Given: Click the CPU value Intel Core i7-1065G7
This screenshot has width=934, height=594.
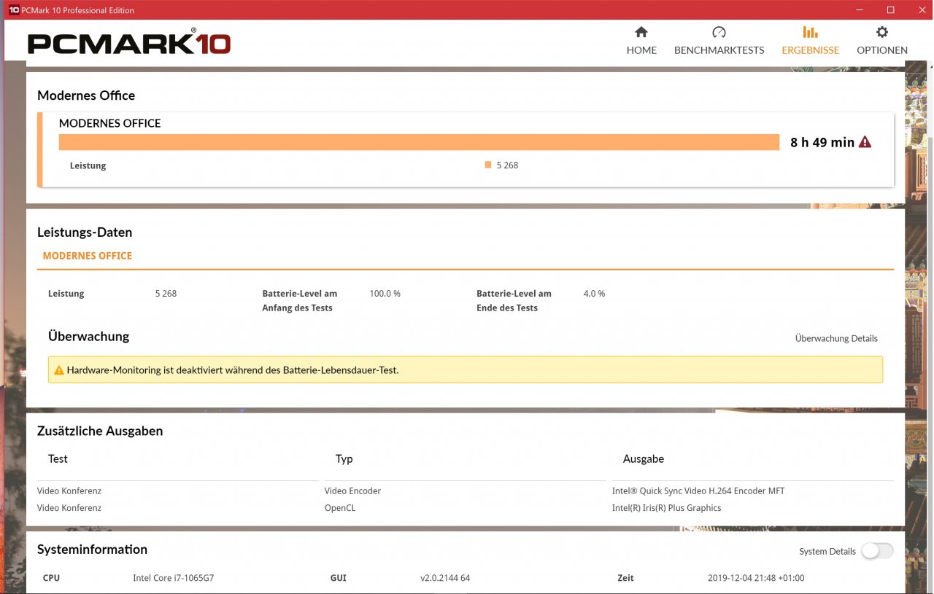Looking at the screenshot, I should tap(173, 578).
